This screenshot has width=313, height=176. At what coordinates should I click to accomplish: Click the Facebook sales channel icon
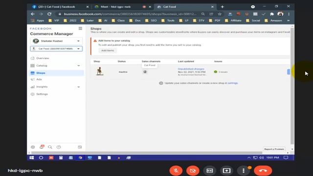[145, 72]
